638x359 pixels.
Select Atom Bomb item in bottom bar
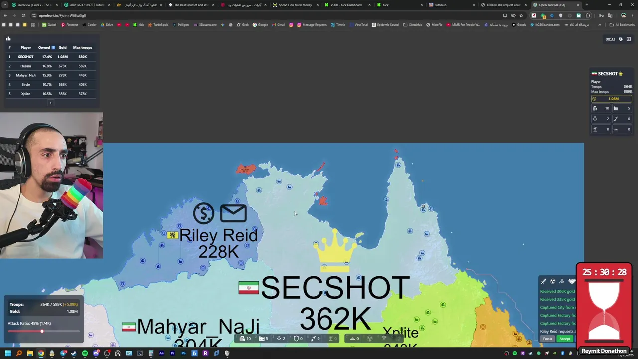(x=370, y=339)
